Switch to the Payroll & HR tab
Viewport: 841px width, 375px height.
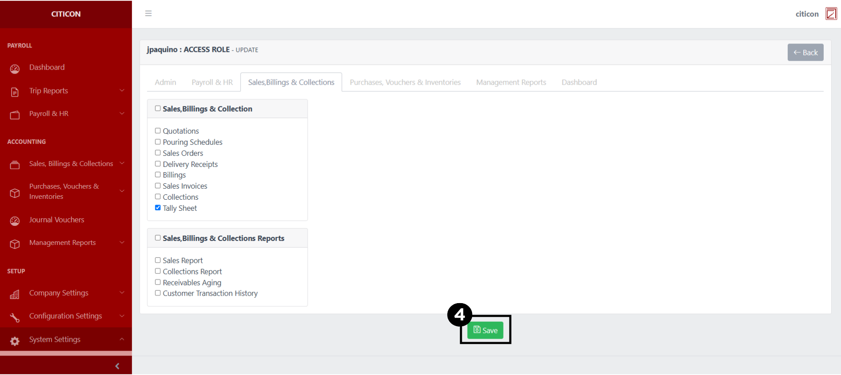point(212,82)
